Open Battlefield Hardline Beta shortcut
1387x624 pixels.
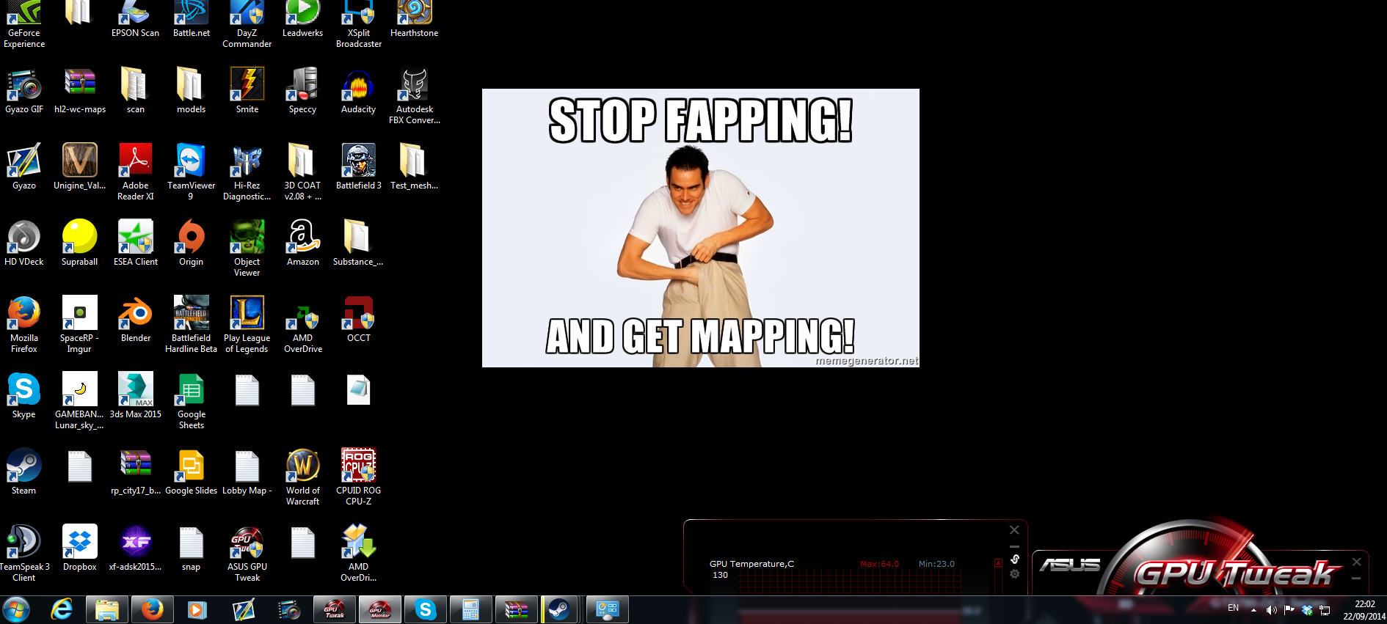click(x=192, y=325)
